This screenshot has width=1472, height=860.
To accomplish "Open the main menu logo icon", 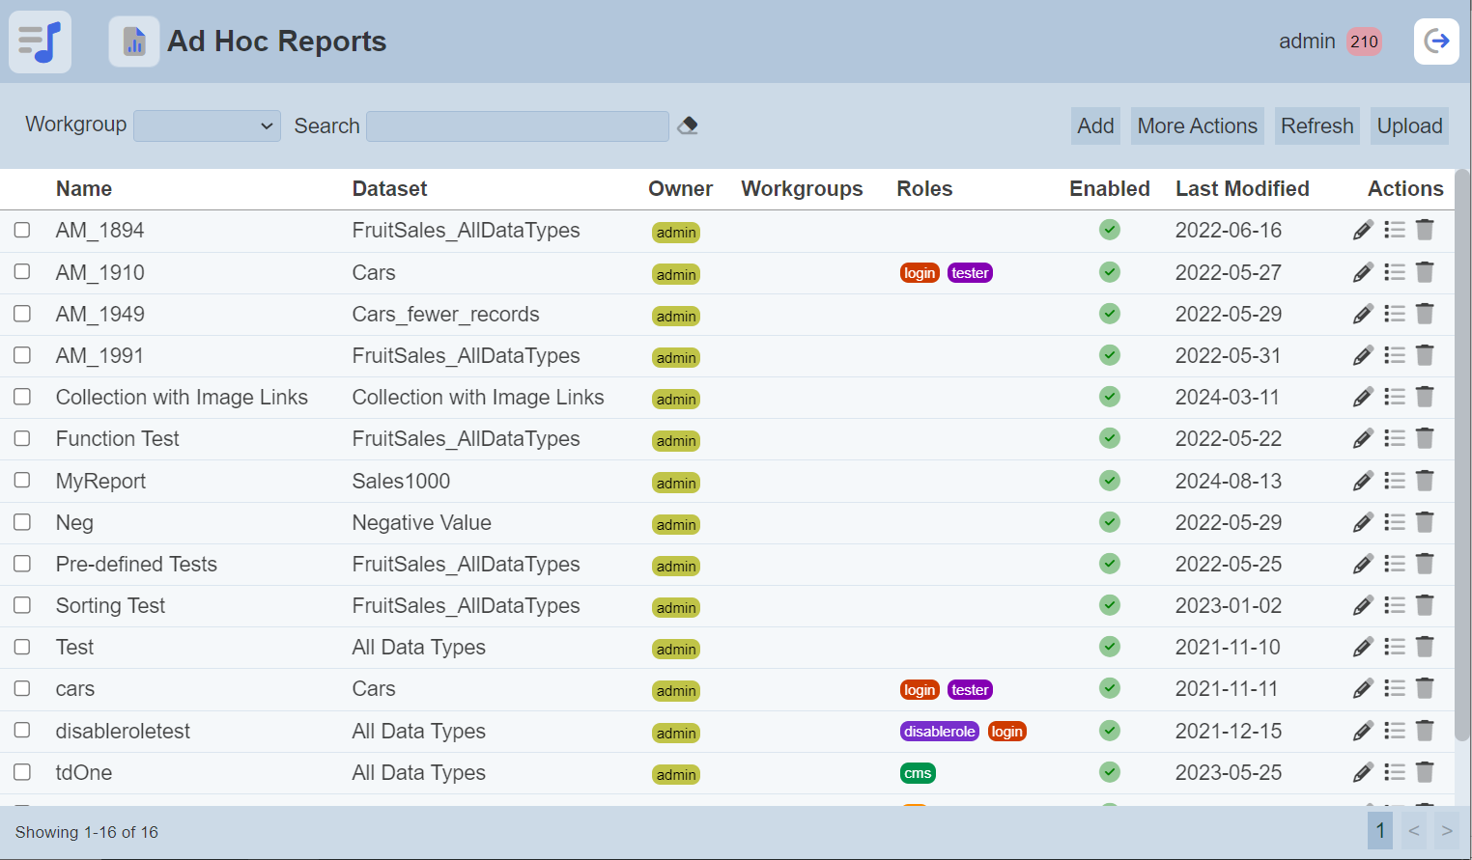I will (40, 42).
